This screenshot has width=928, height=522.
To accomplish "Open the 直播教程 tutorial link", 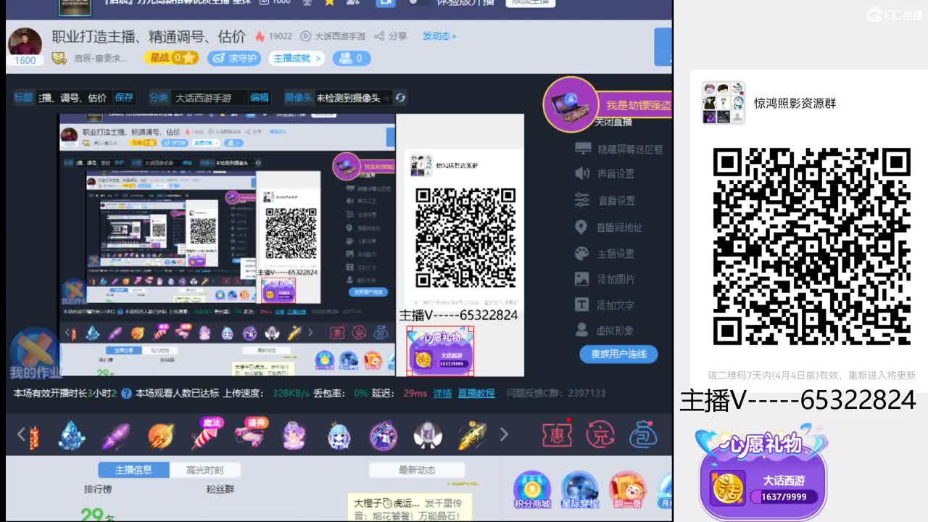I will (x=476, y=393).
